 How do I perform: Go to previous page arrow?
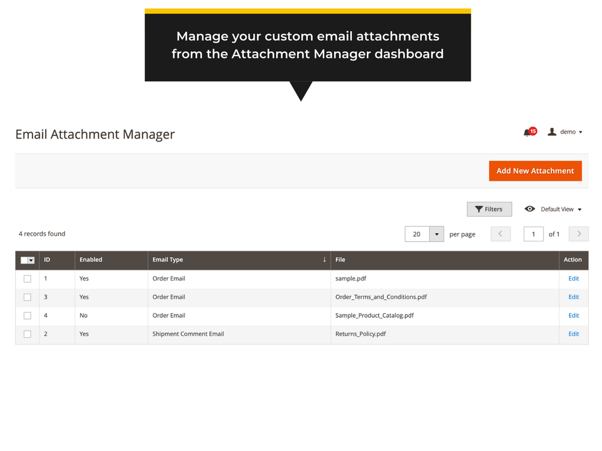tap(500, 234)
